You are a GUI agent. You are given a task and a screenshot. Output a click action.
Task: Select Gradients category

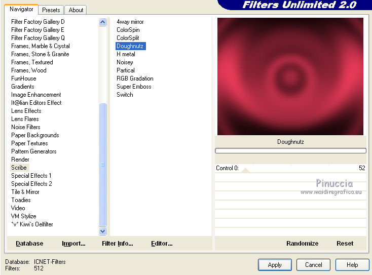(x=22, y=87)
